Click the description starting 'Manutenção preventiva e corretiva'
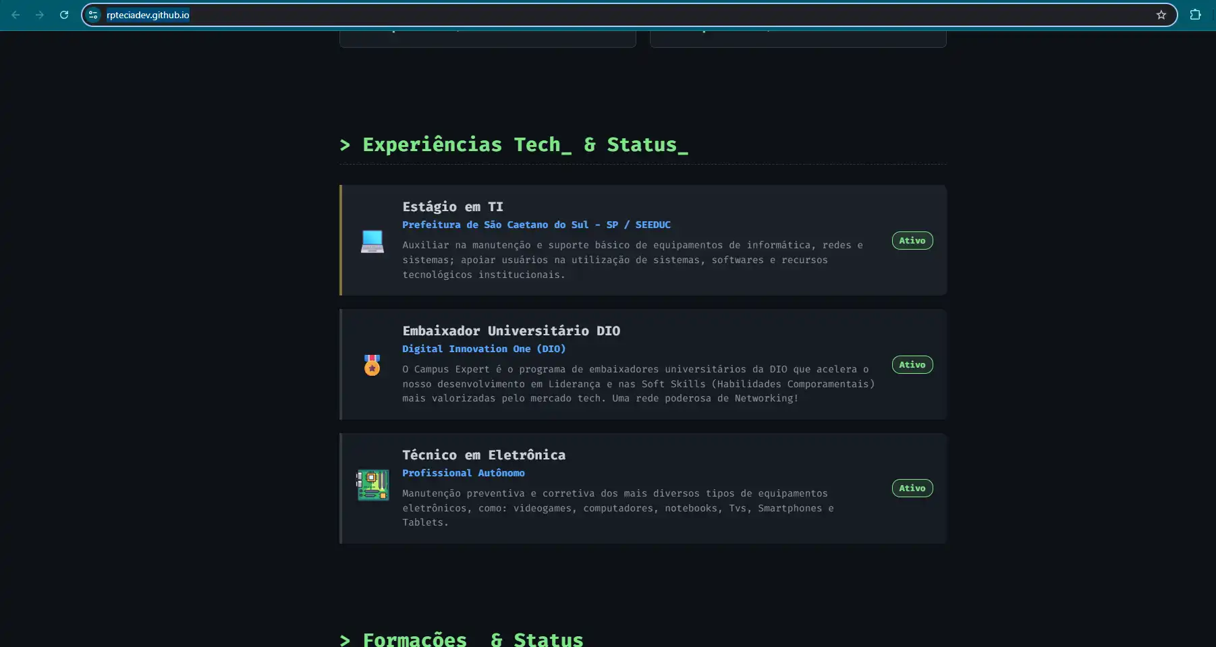The height and width of the screenshot is (647, 1216). (618, 508)
